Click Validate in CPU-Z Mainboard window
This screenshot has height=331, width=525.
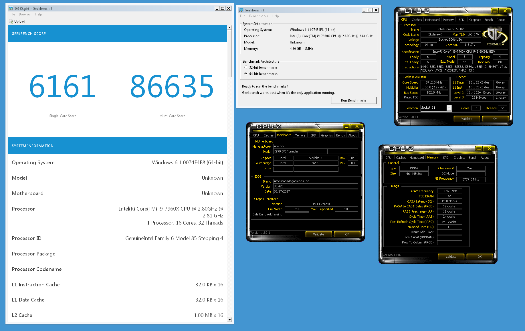(x=319, y=234)
